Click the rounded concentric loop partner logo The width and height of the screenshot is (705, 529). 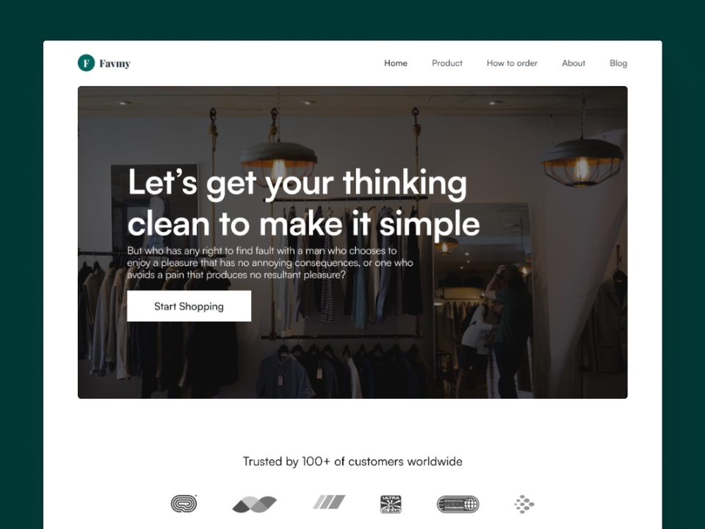click(184, 503)
